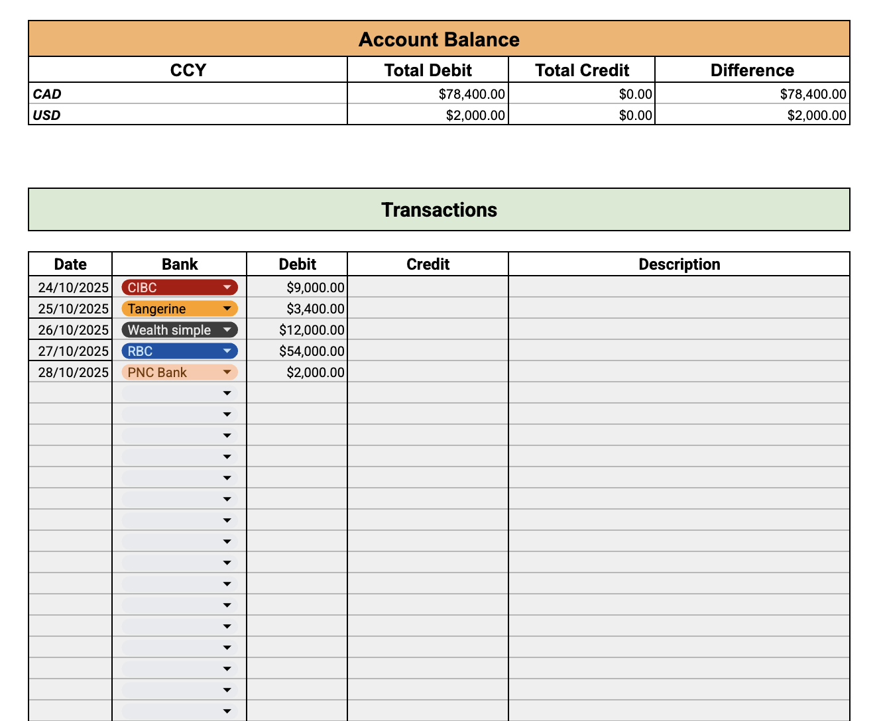Select the $54,000.00 debit cell
This screenshot has width=883, height=721.
(297, 351)
